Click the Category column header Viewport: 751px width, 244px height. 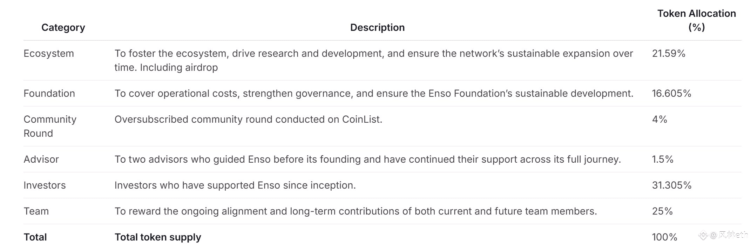coord(63,27)
